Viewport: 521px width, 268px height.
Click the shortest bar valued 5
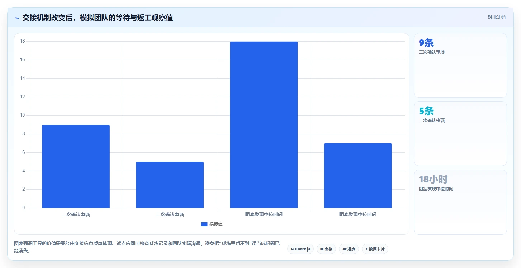pyautogui.click(x=170, y=185)
